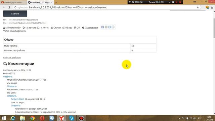This screenshot has width=215, height=121.
Task: Launch Google Chrome from the taskbar
Action: (x=33, y=118)
